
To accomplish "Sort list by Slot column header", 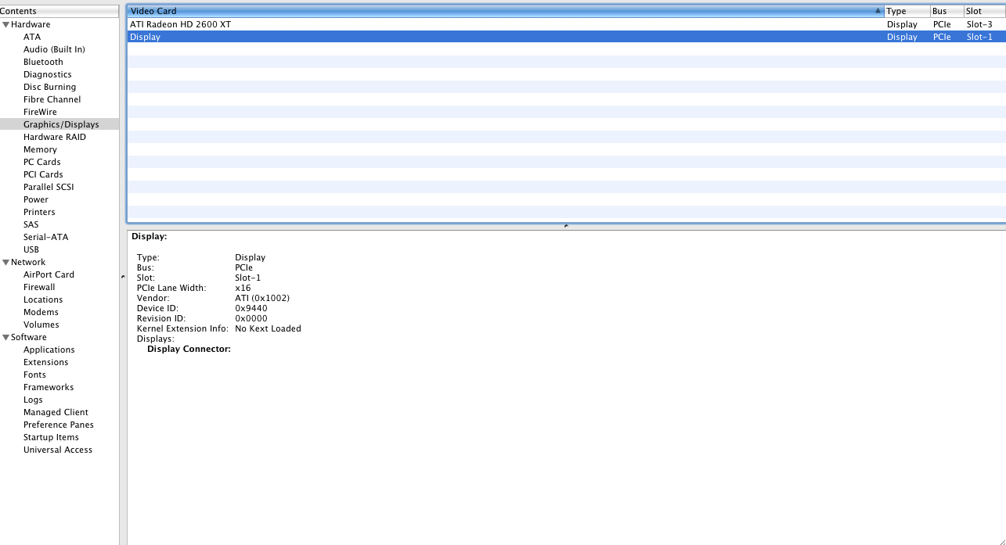I will click(x=984, y=11).
